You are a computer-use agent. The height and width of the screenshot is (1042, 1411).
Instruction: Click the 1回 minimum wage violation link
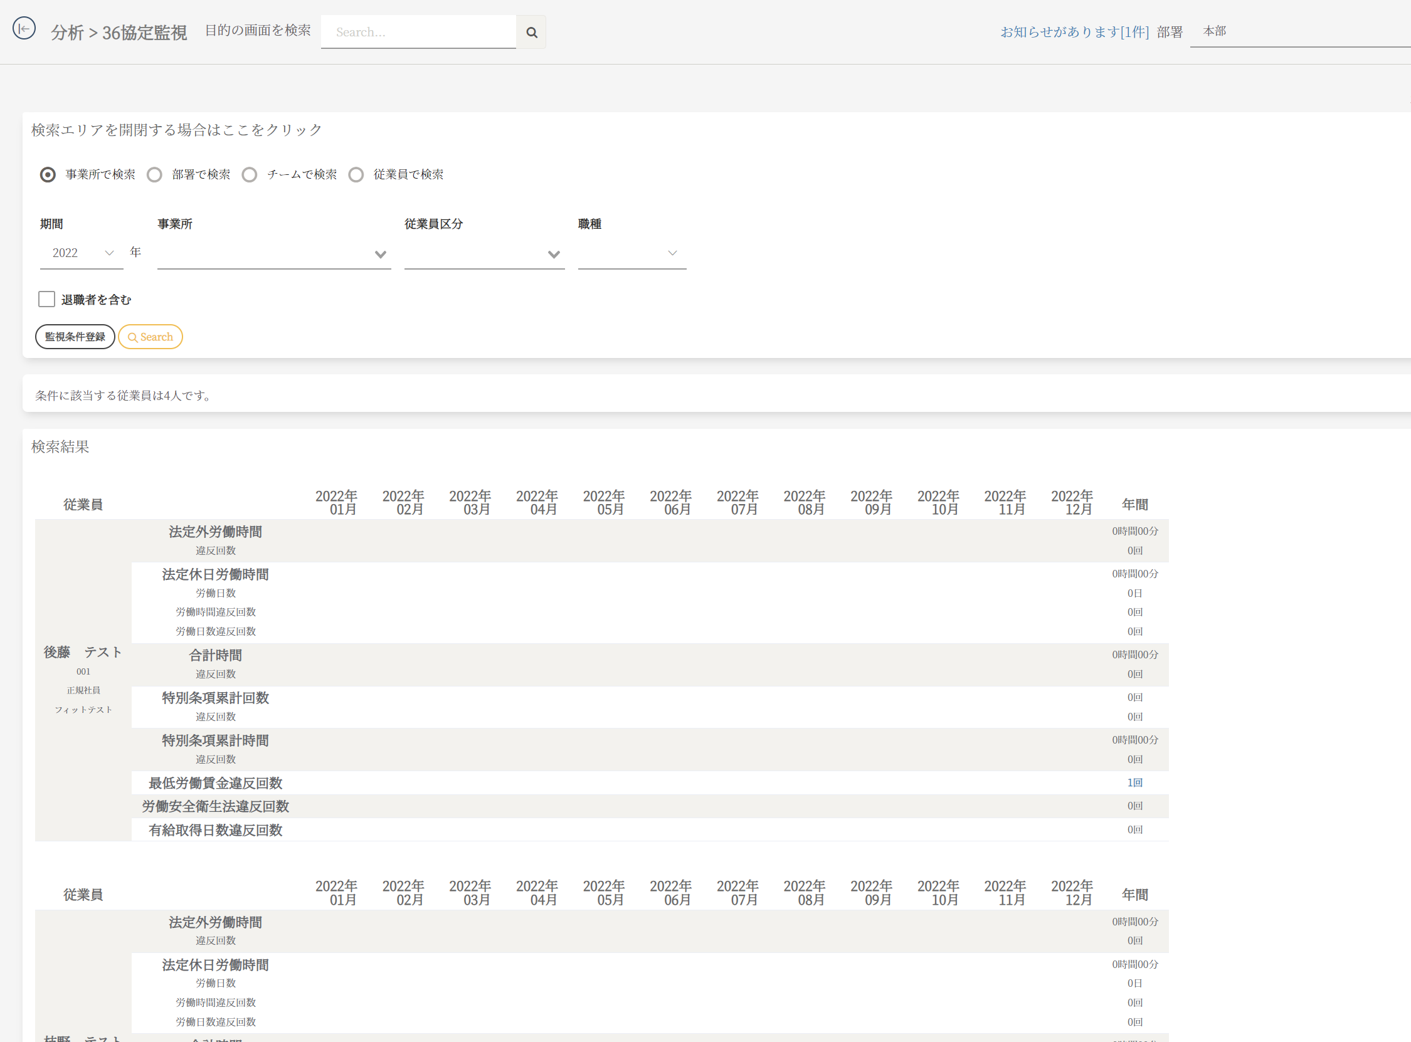1134,783
